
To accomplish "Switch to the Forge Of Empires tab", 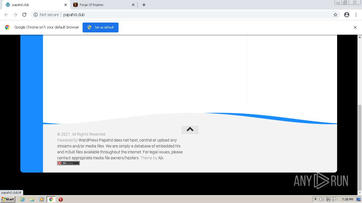I will [x=104, y=5].
